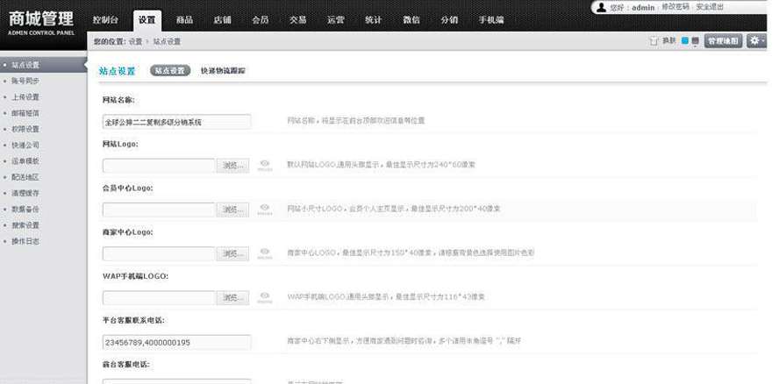Viewport: 779px width, 384px height.
Task: Select 快递公司 in the sidebar
Action: 25,145
